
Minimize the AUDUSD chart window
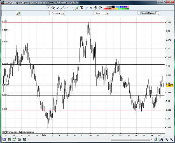160,2
